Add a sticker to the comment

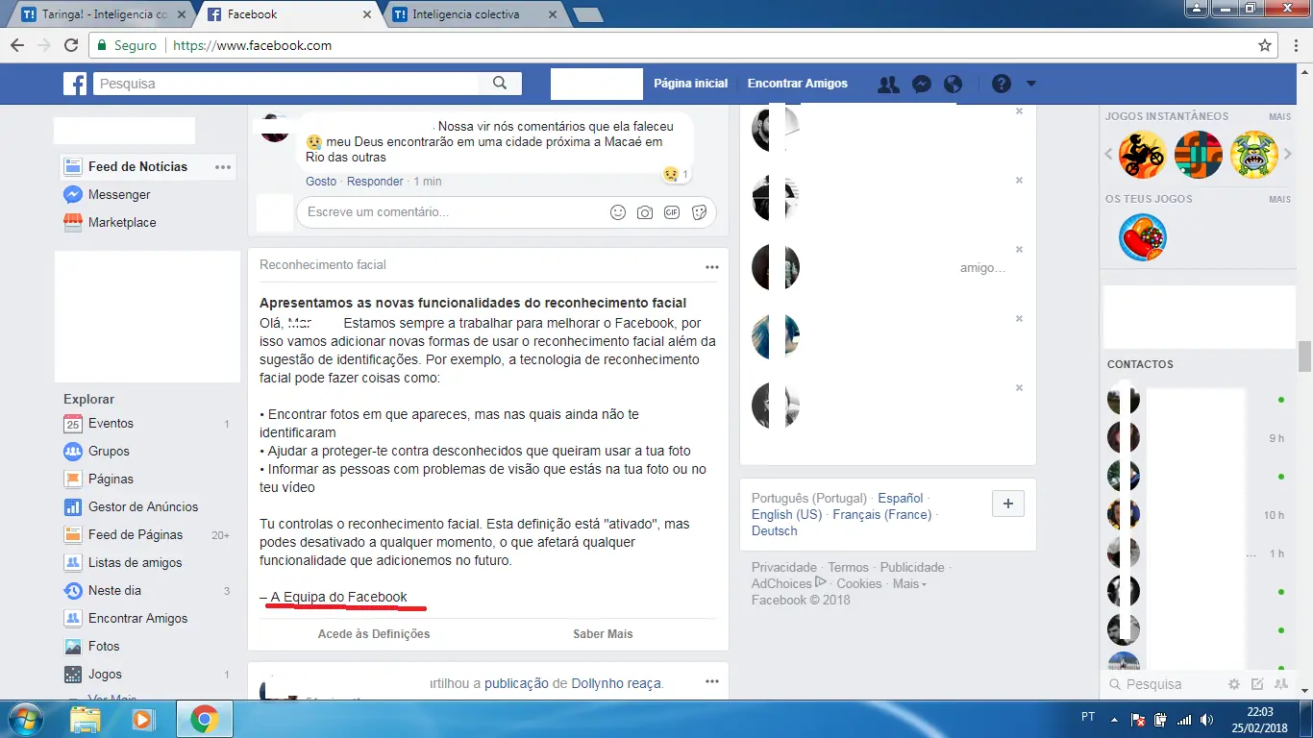pyautogui.click(x=700, y=212)
